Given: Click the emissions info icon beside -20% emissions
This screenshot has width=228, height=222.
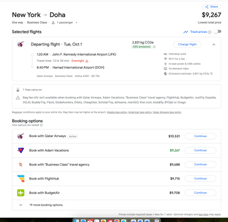Looking at the screenshot, I should pyautogui.click(x=154, y=47).
